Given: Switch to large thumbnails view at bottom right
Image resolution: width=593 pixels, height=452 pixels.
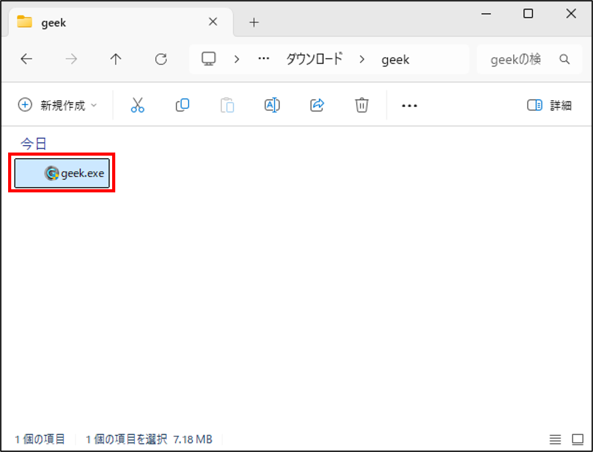Looking at the screenshot, I should point(578,440).
